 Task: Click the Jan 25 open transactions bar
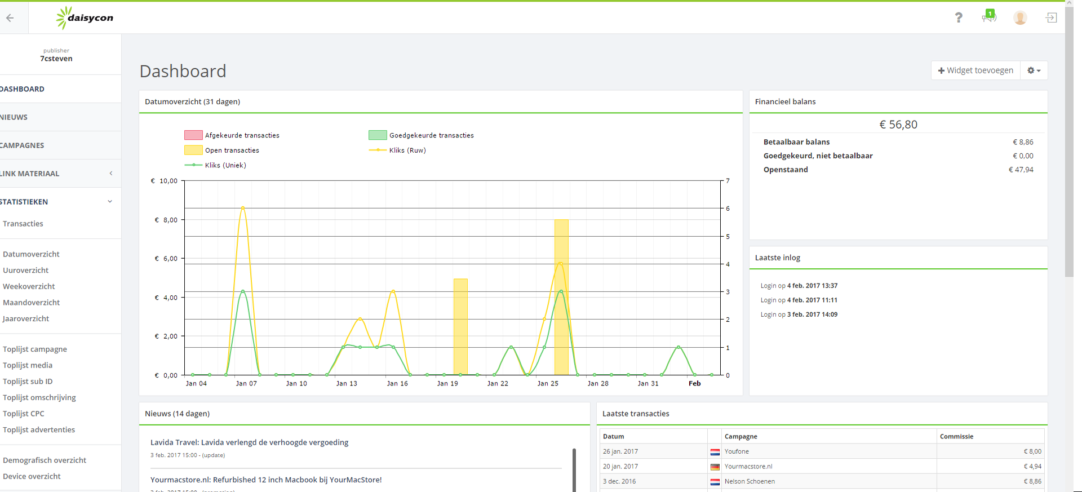(x=561, y=297)
